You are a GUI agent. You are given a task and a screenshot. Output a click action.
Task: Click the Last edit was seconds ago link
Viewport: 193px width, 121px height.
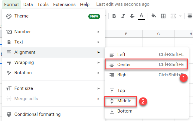coord(123,5)
